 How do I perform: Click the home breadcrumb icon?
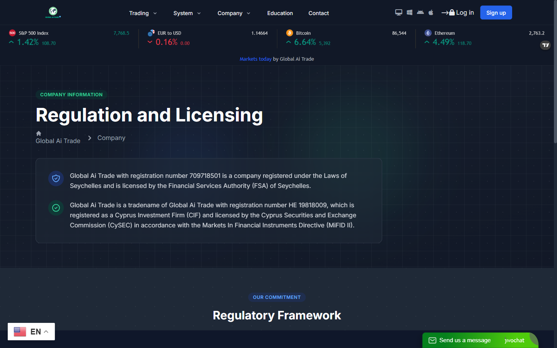coord(39,133)
